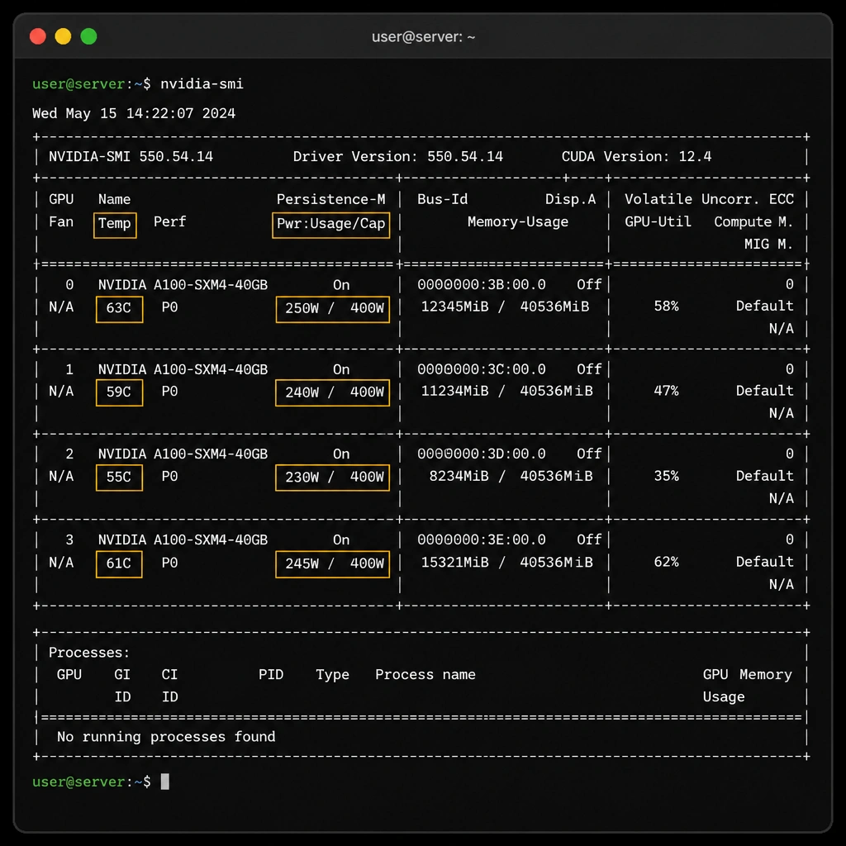Click the 47% GPU utilization value
Image resolution: width=846 pixels, height=846 pixels.
point(667,391)
